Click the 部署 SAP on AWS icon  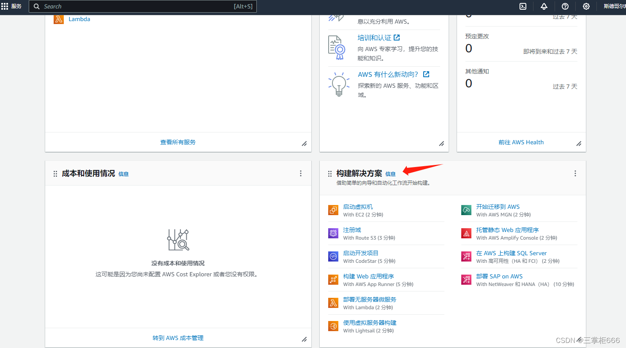point(466,280)
